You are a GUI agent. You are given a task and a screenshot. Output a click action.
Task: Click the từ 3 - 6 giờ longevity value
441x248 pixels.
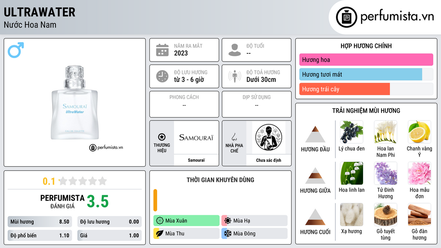(x=189, y=80)
